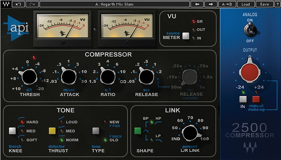Redo the parameter change
This screenshot has height=160, width=281.
coord(32,4)
